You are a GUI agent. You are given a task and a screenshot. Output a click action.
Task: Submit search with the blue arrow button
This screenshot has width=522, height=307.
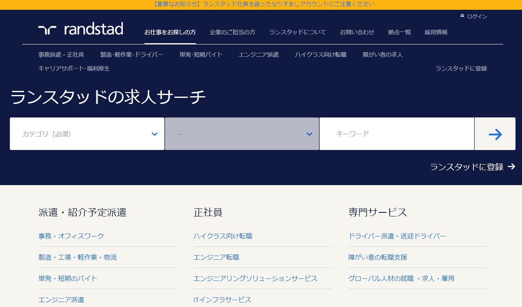click(x=495, y=134)
